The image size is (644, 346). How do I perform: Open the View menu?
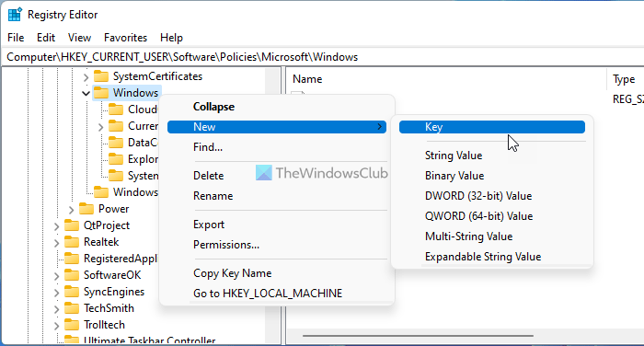79,38
